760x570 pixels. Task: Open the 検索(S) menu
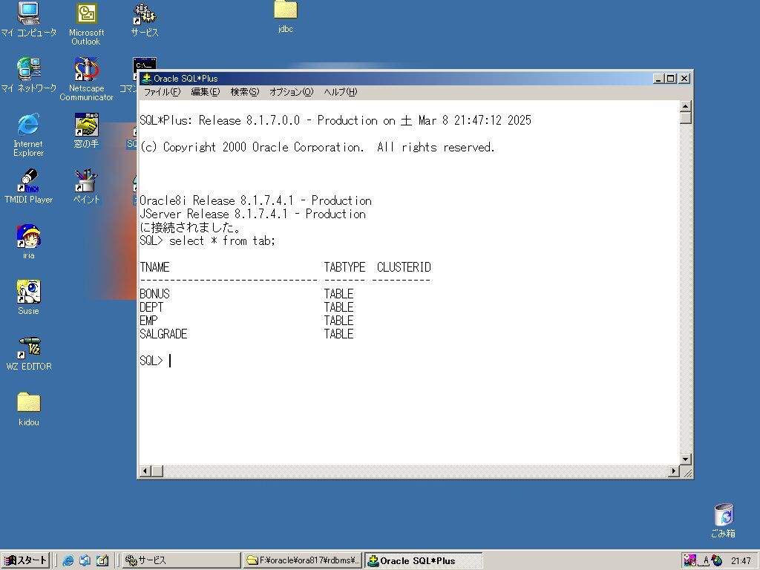coord(244,91)
